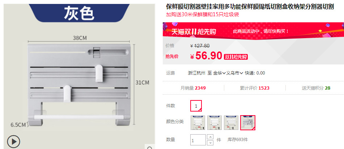Open the 金华 city dropdown
The width and height of the screenshot is (344, 149).
[220, 73]
